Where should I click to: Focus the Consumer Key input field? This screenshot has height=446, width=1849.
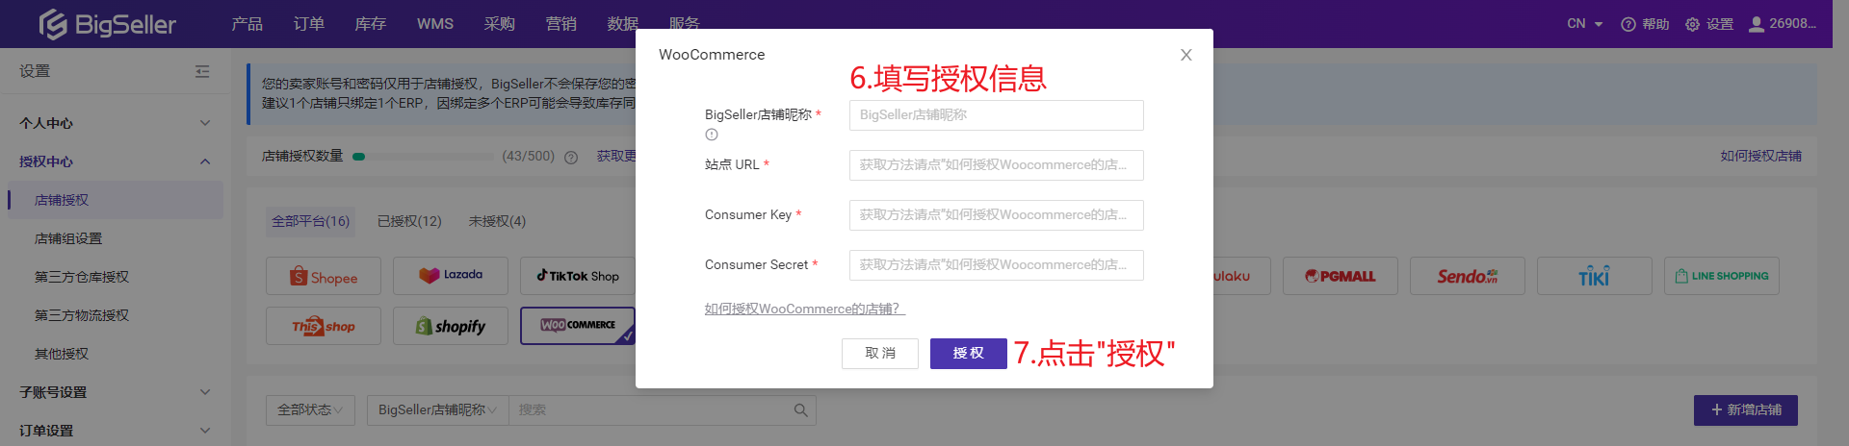(997, 215)
